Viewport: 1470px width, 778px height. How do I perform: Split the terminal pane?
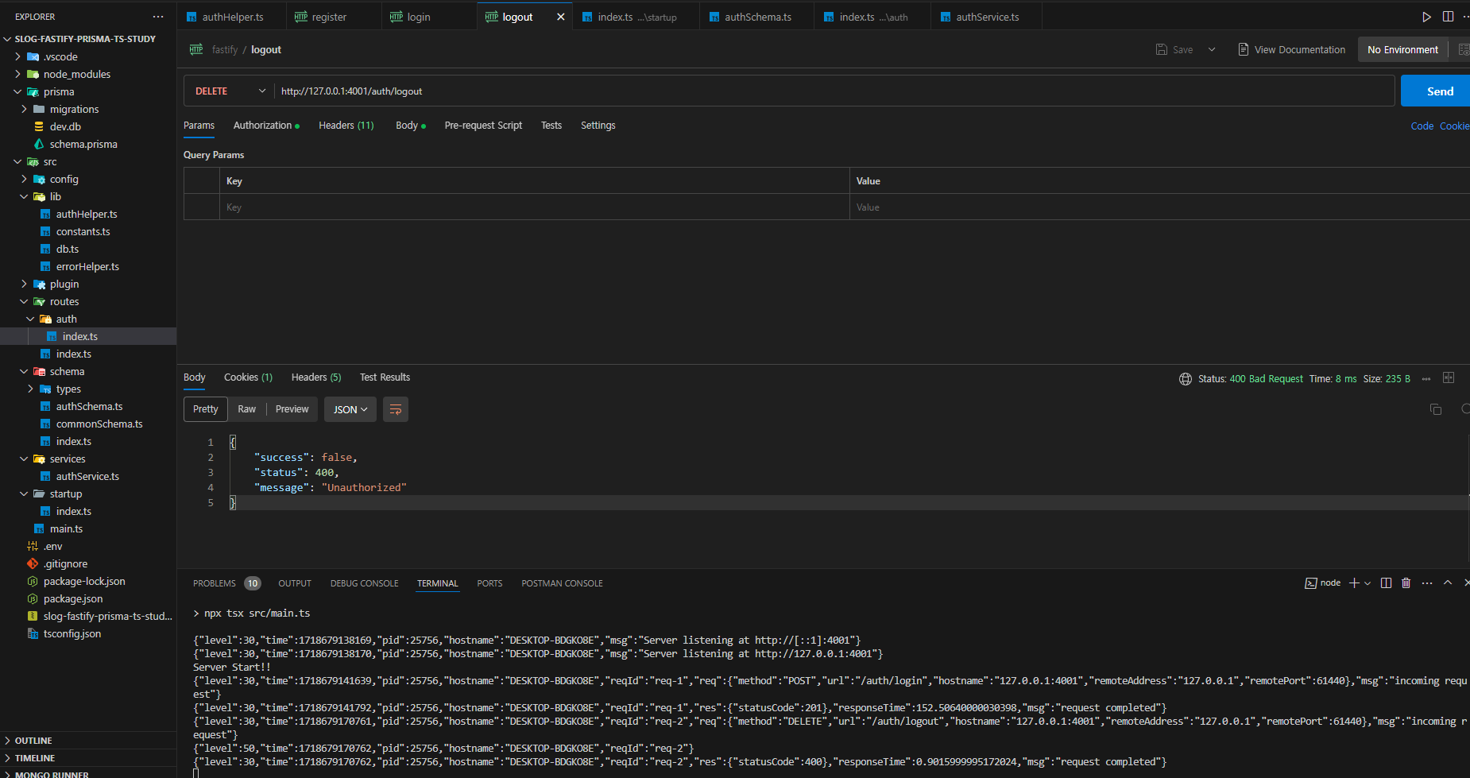pyautogui.click(x=1386, y=583)
